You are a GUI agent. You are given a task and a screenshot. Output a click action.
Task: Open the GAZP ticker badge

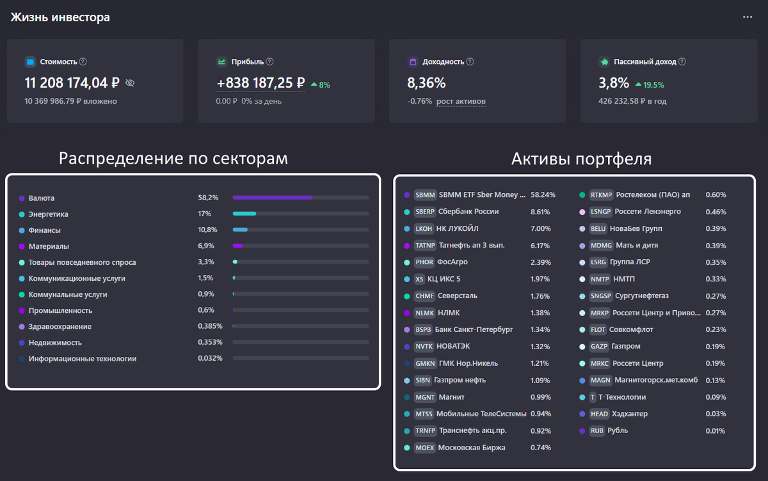(599, 347)
